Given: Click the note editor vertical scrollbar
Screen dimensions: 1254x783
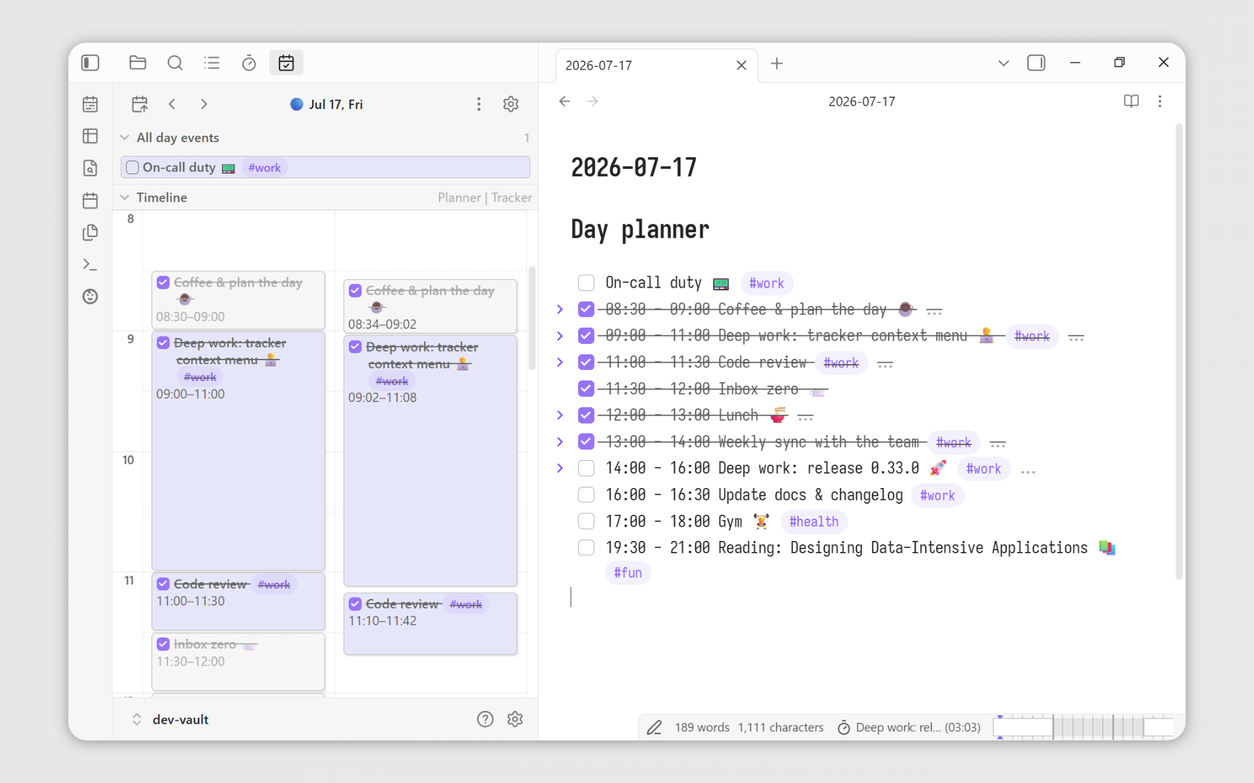Looking at the screenshot, I should pos(1179,352).
